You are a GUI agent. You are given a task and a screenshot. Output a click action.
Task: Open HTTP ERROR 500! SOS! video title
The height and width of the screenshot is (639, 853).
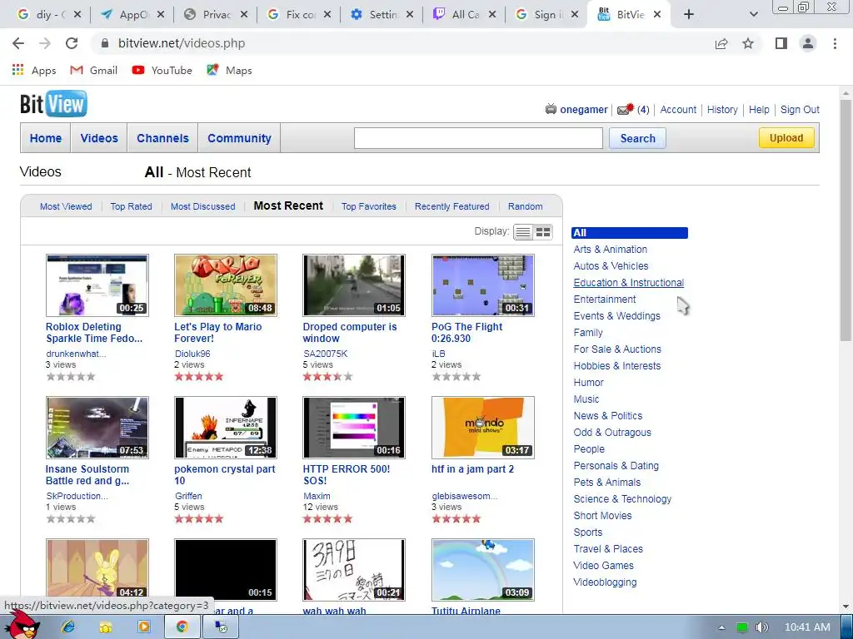pos(346,474)
